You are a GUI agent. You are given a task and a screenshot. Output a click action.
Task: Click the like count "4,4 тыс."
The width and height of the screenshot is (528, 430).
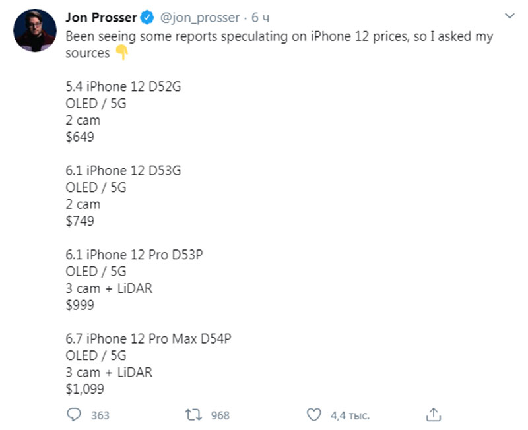click(x=350, y=415)
